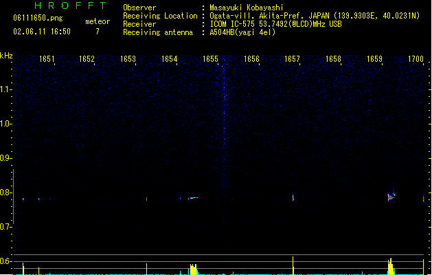This screenshot has height=275, width=432.
Task: Click the 1654 time axis label
Action: point(169,59)
